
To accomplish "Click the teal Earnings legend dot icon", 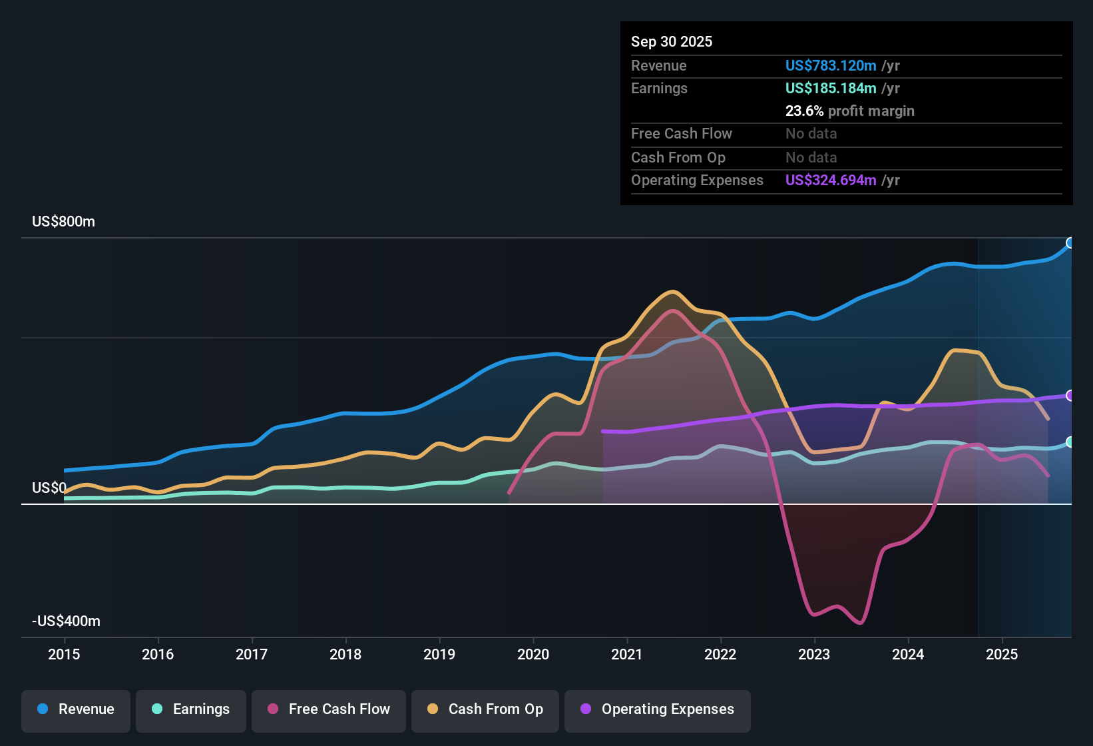I will tap(156, 709).
